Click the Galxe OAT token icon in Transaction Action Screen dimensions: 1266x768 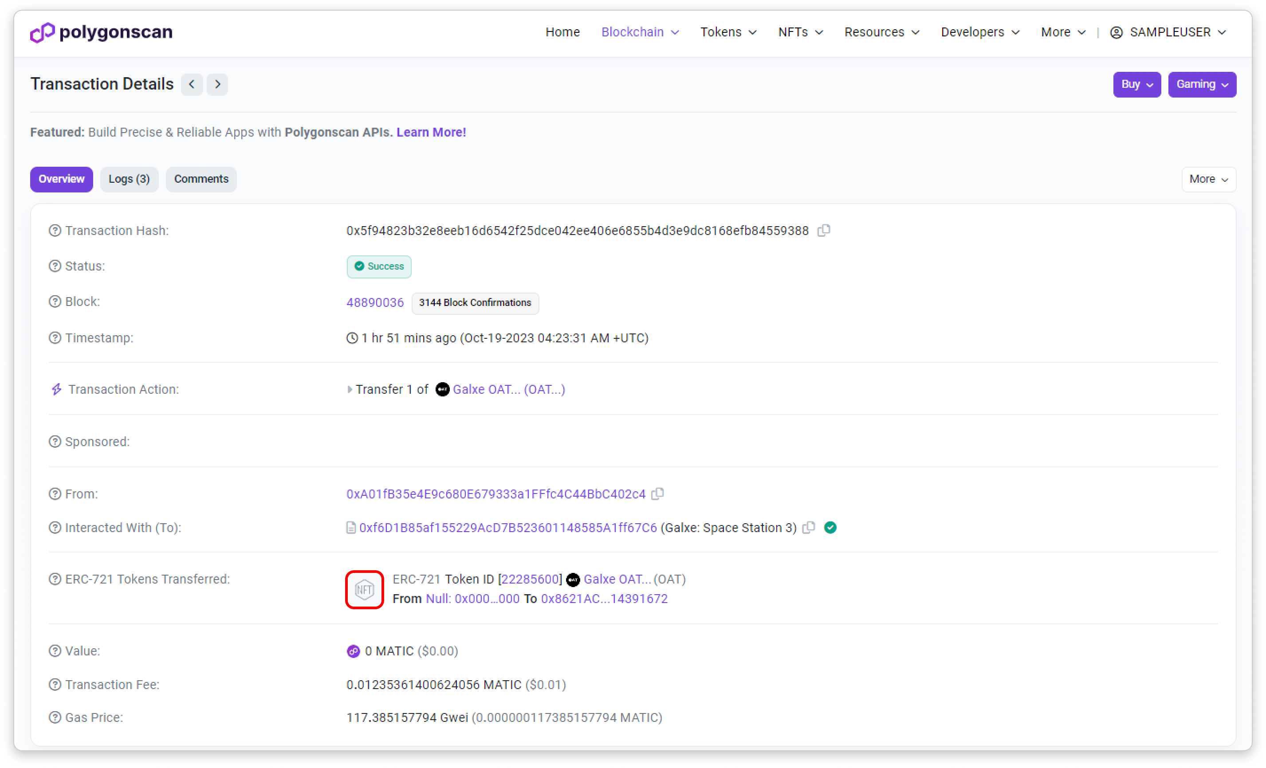(x=442, y=389)
